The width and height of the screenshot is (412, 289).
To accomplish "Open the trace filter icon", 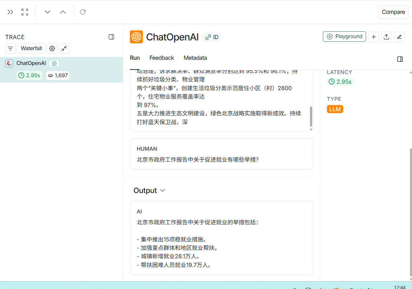I will click(x=10, y=48).
